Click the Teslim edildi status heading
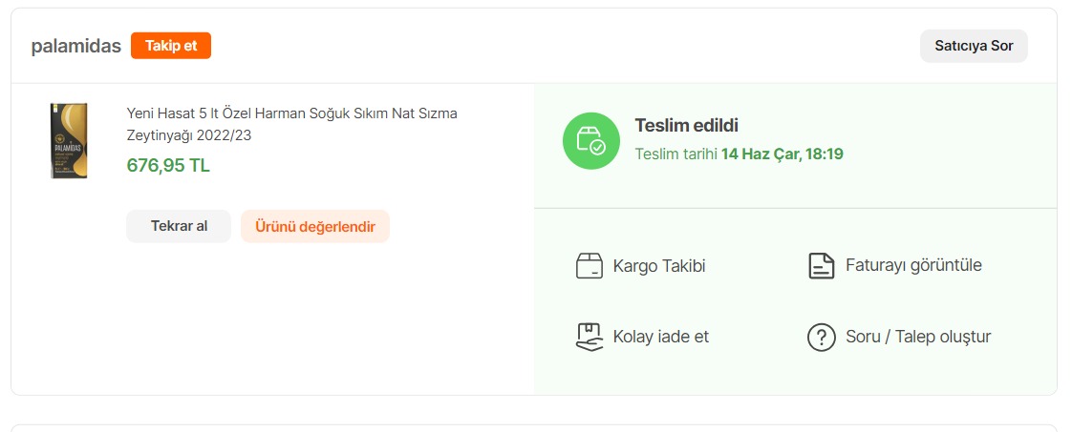This screenshot has height=432, width=1072. tap(686, 126)
